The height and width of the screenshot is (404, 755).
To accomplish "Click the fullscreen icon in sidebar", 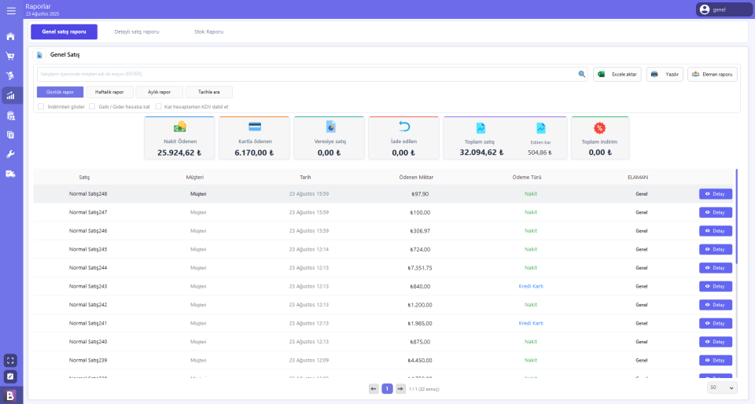I will coord(11,361).
